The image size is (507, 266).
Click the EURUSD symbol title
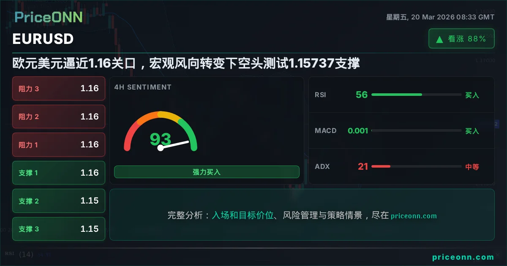click(x=43, y=39)
